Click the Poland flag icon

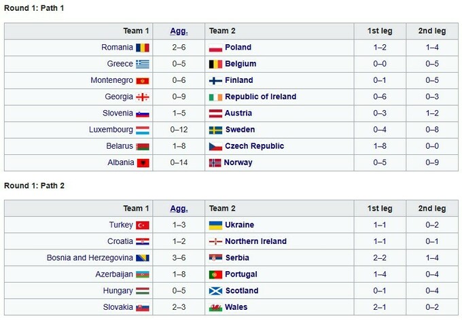(x=215, y=48)
